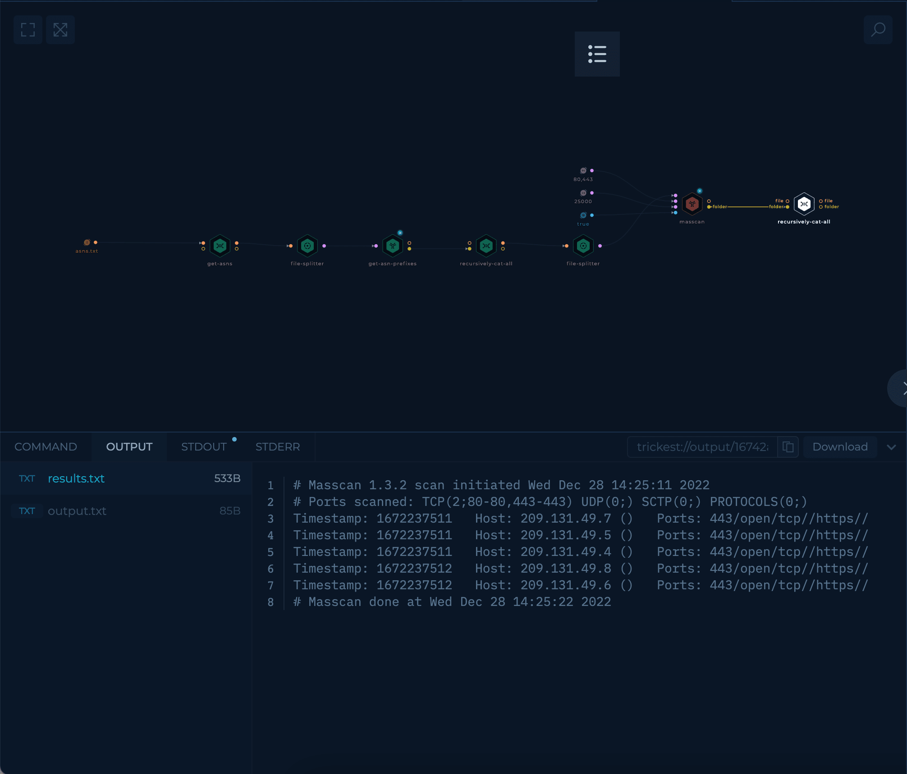Select the get-asn-prefixes node
The width and height of the screenshot is (907, 774).
coord(393,246)
